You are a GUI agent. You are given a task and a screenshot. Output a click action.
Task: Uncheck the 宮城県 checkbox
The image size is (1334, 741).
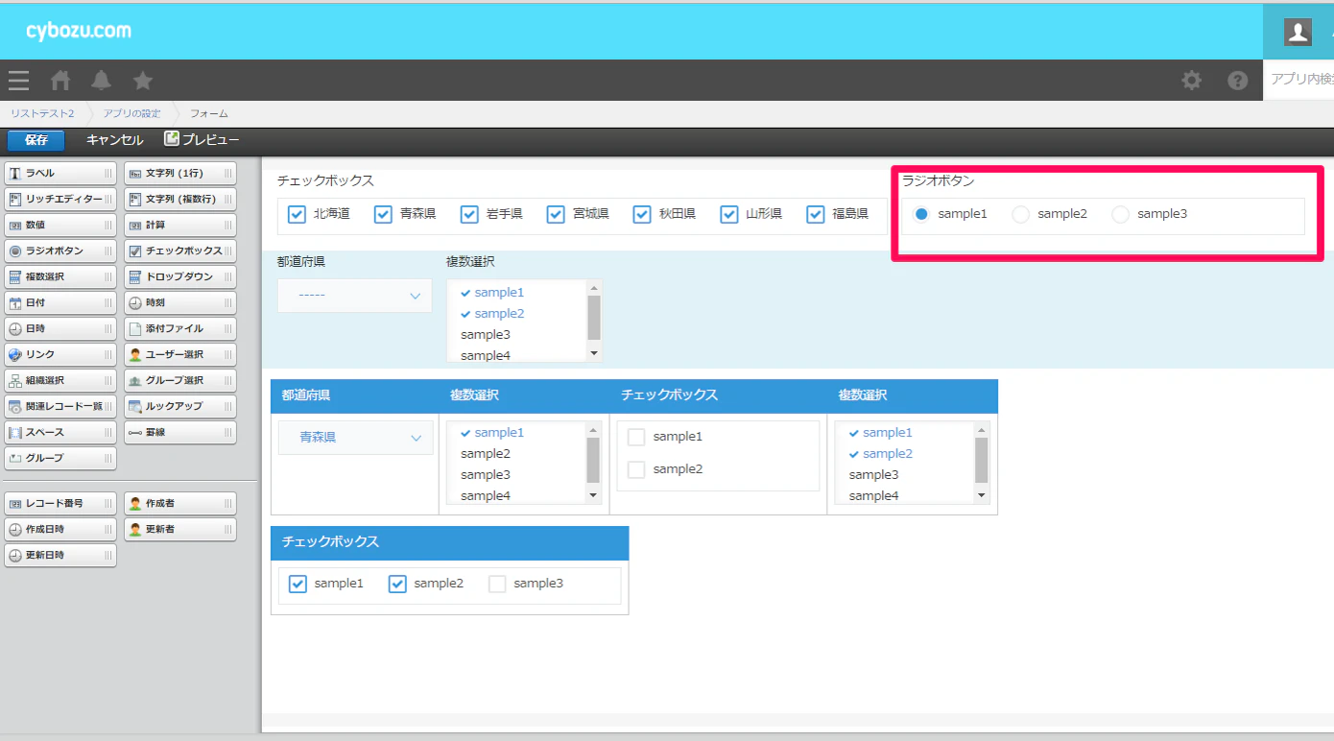click(556, 214)
